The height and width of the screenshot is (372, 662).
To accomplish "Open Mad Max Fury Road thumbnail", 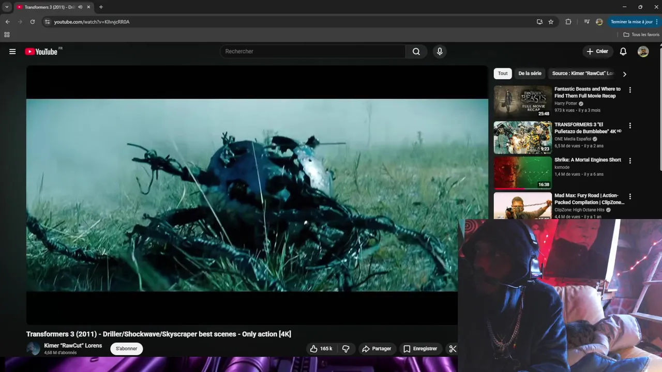I will tap(522, 206).
